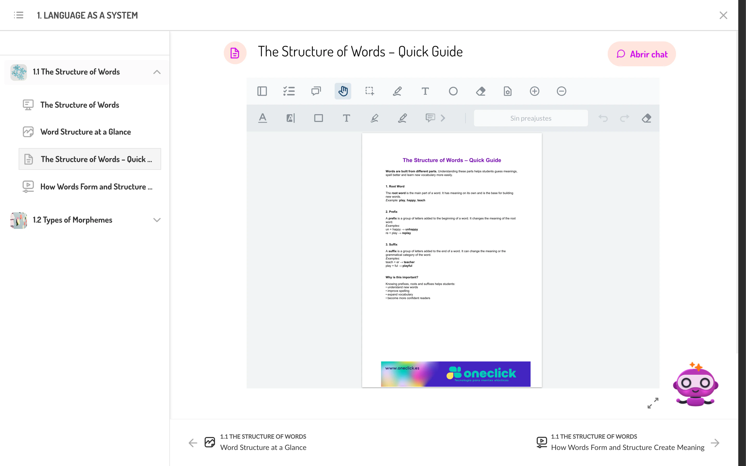Select the Hand tool in the toolbar
746x466 pixels.
[x=343, y=91]
